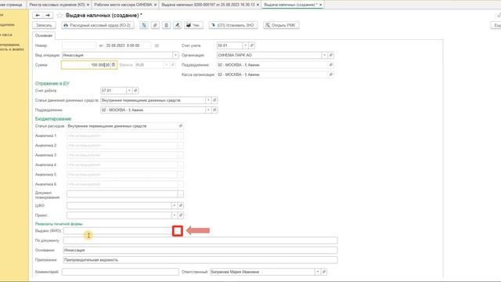The height and width of the screenshot is (282, 501).
Task: Click the select button of Выдано (ФИО)
Action: pyautogui.click(x=178, y=230)
